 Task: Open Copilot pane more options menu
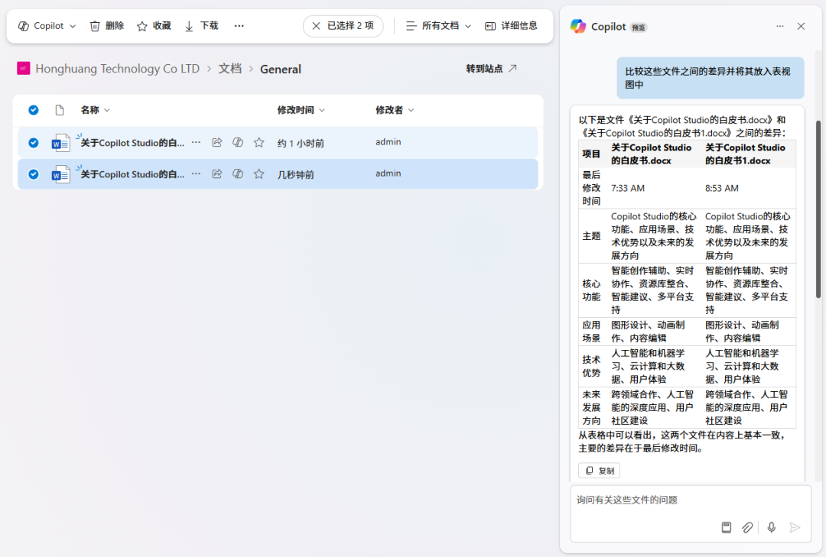tap(779, 26)
